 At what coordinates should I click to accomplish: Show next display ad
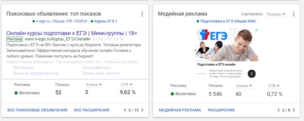[294, 110]
